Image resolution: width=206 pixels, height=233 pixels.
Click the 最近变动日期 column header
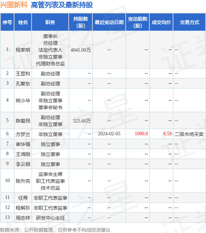point(109,22)
